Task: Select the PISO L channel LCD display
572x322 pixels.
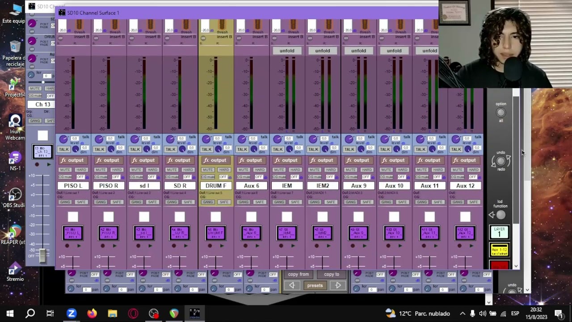Action: coord(73,233)
